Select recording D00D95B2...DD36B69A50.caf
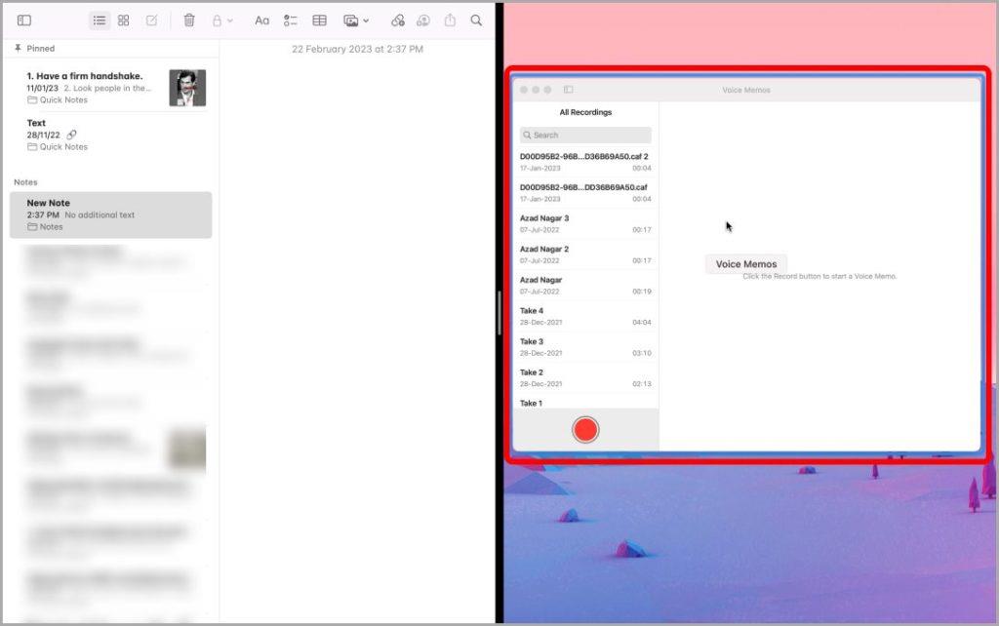 coord(585,193)
